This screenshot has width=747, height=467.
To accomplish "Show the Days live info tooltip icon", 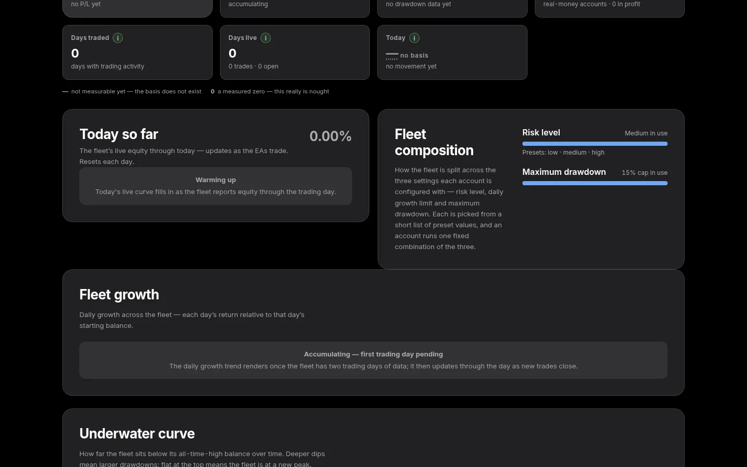I will [266, 38].
